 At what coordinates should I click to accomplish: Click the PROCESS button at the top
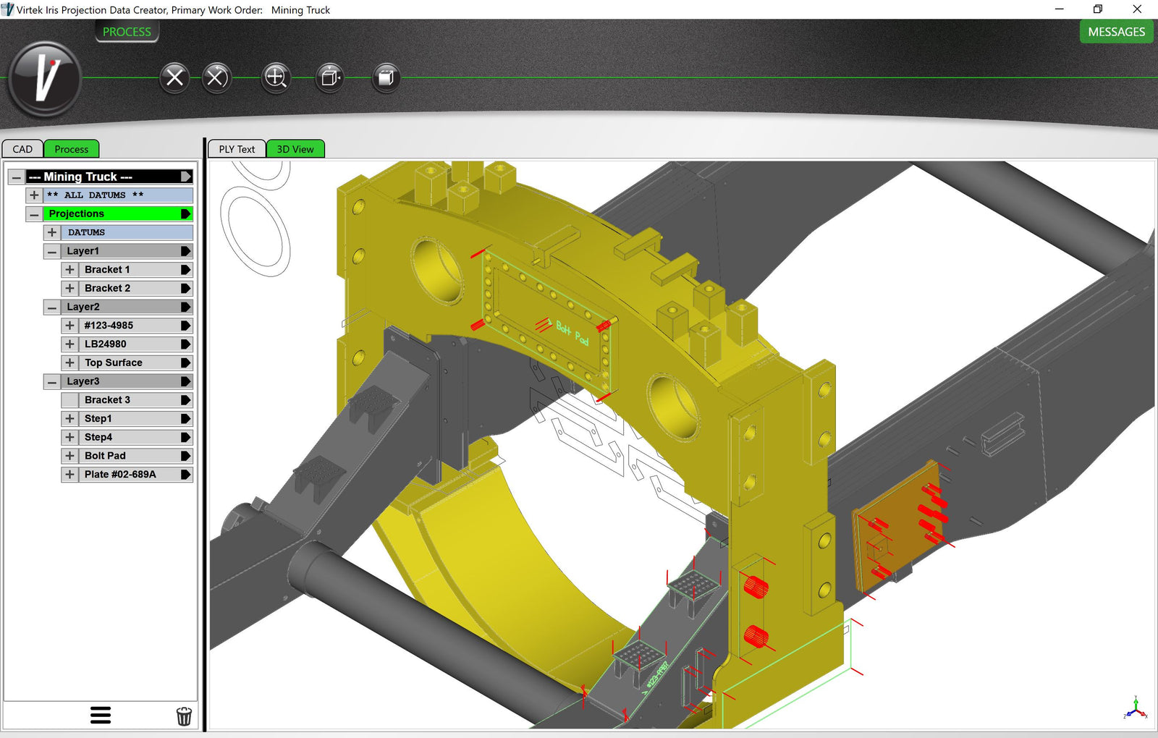(127, 32)
